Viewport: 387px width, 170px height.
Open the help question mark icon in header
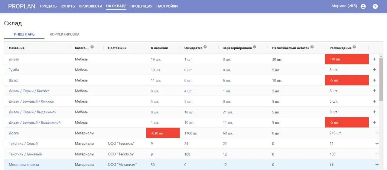(375, 6)
